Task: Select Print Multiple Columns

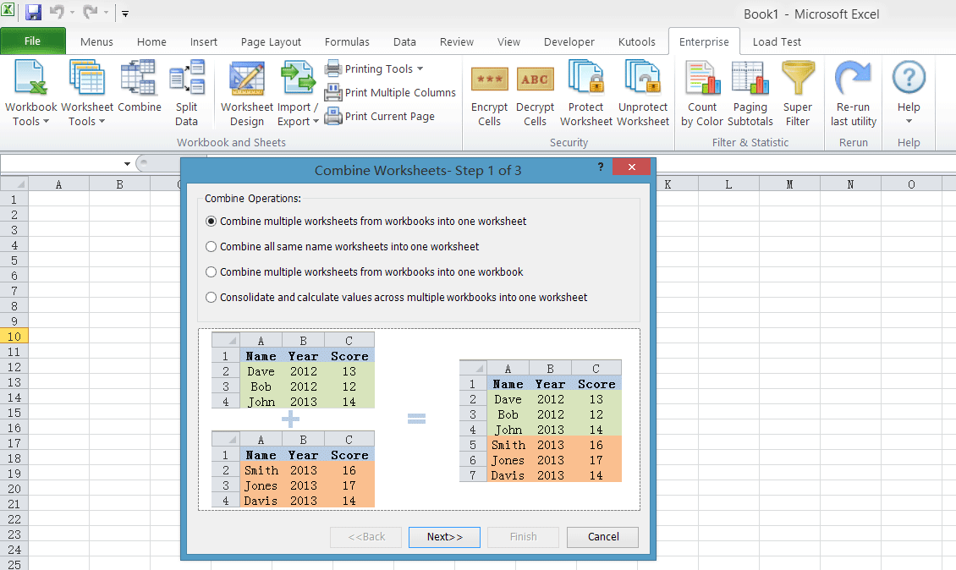Action: pos(390,93)
